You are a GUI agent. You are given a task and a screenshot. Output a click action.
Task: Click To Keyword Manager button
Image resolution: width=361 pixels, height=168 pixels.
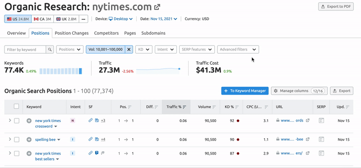[x=245, y=91]
